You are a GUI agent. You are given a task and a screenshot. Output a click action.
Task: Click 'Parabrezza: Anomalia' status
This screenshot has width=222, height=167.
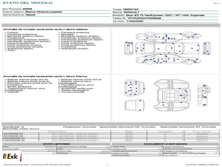click(x=80, y=127)
